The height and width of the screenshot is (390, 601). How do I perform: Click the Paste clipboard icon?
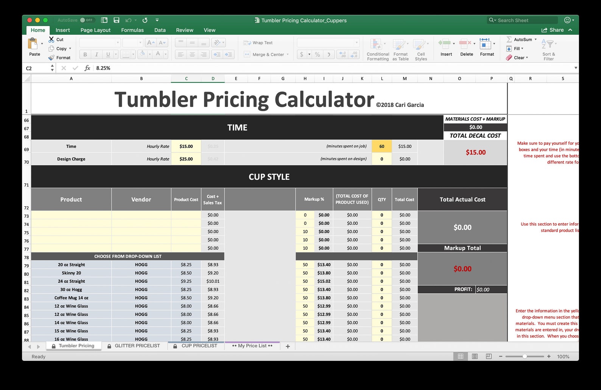pyautogui.click(x=33, y=44)
